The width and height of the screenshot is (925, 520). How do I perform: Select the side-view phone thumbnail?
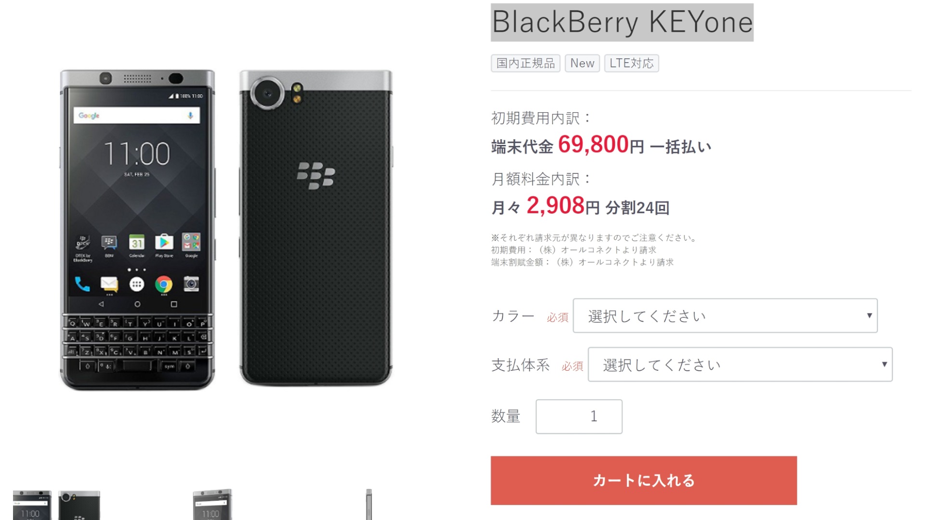pyautogui.click(x=369, y=505)
